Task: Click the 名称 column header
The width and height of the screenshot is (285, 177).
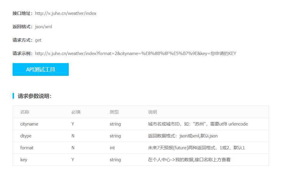Action: (25, 112)
